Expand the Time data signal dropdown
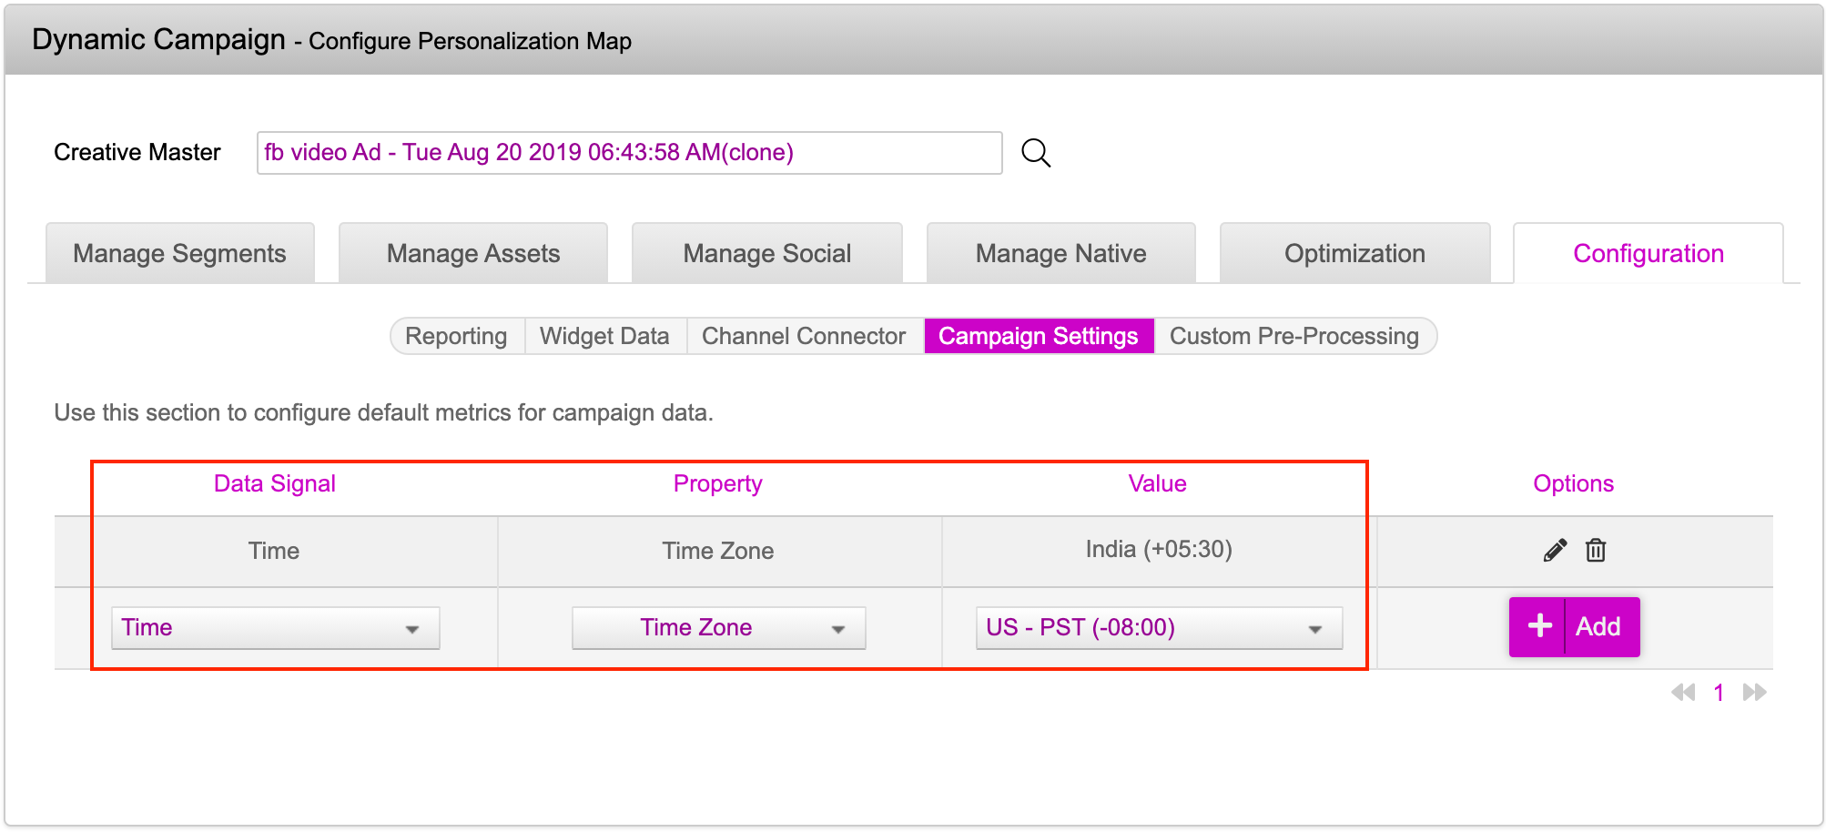This screenshot has width=1826, height=832. (x=275, y=628)
